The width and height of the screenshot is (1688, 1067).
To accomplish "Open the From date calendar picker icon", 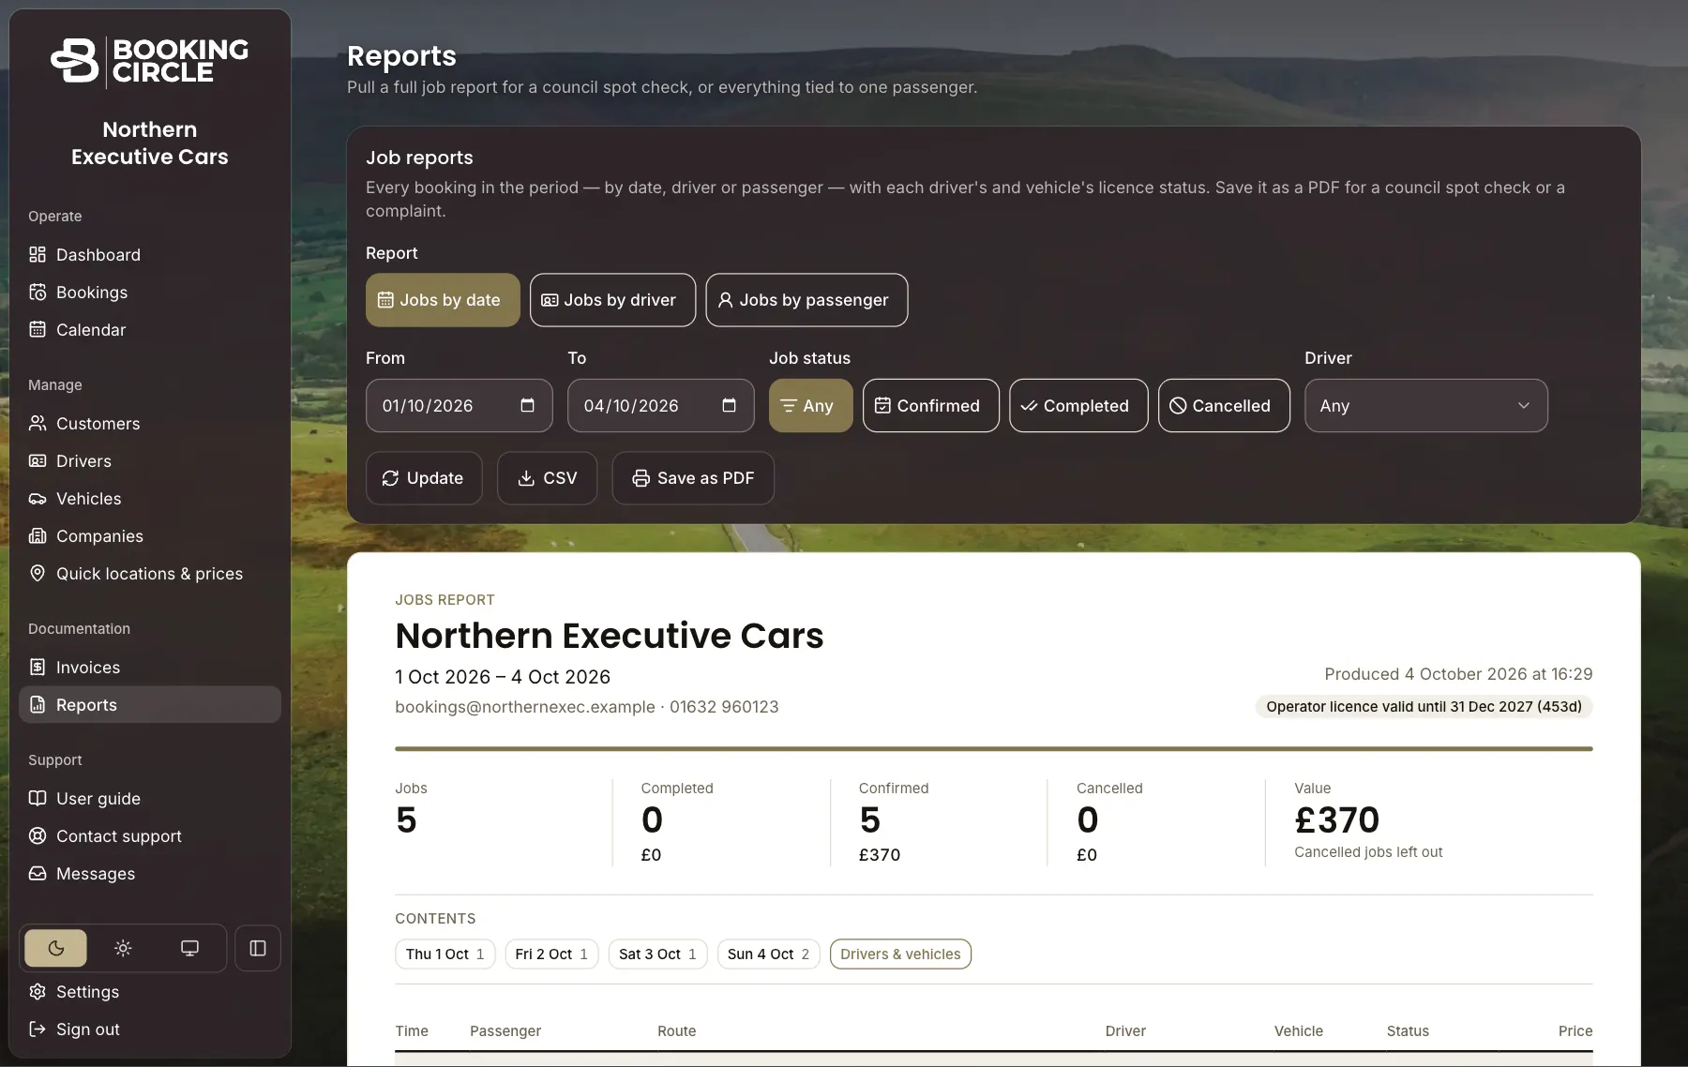I will click(x=528, y=406).
